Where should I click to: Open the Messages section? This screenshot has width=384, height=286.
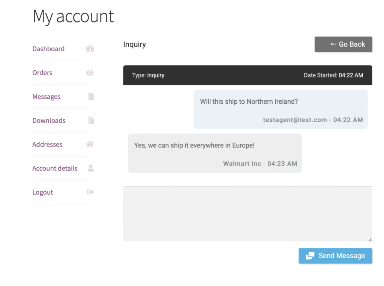(x=46, y=97)
